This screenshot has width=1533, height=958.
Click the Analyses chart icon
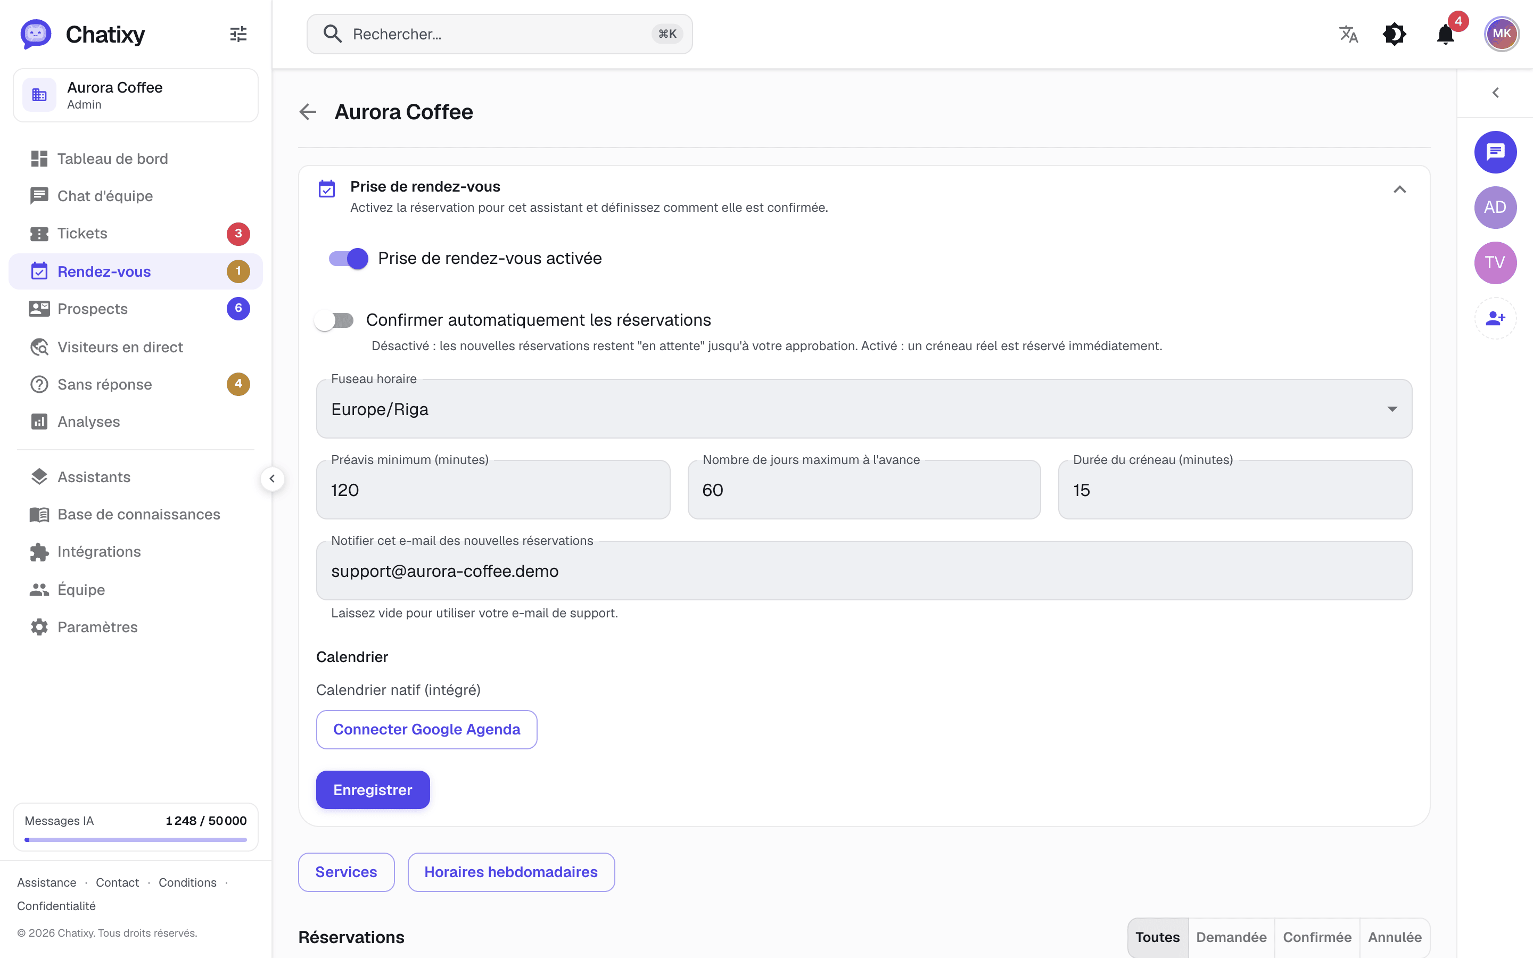pos(39,422)
